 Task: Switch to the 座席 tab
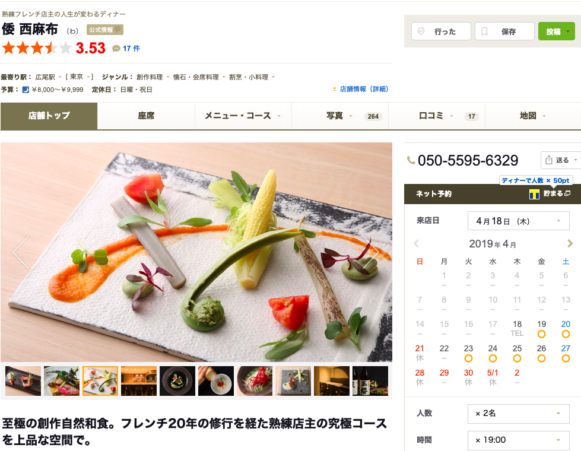pyautogui.click(x=146, y=116)
